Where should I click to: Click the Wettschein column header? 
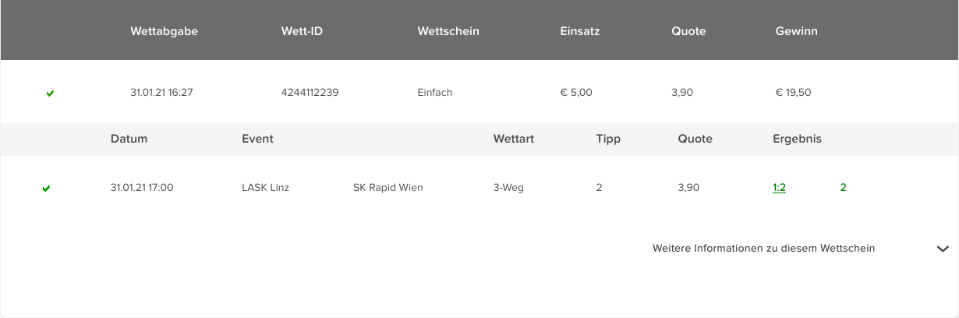click(x=448, y=31)
